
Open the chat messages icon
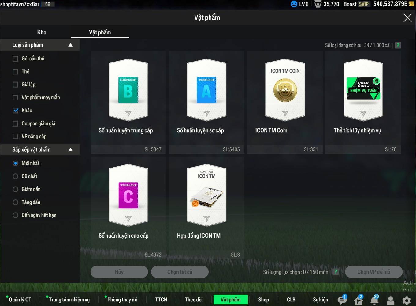pos(342,300)
